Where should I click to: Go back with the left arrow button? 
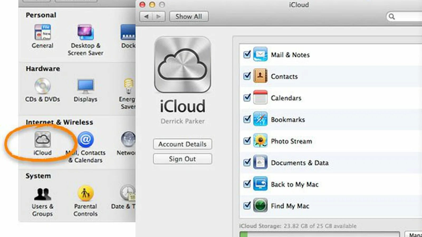(146, 17)
